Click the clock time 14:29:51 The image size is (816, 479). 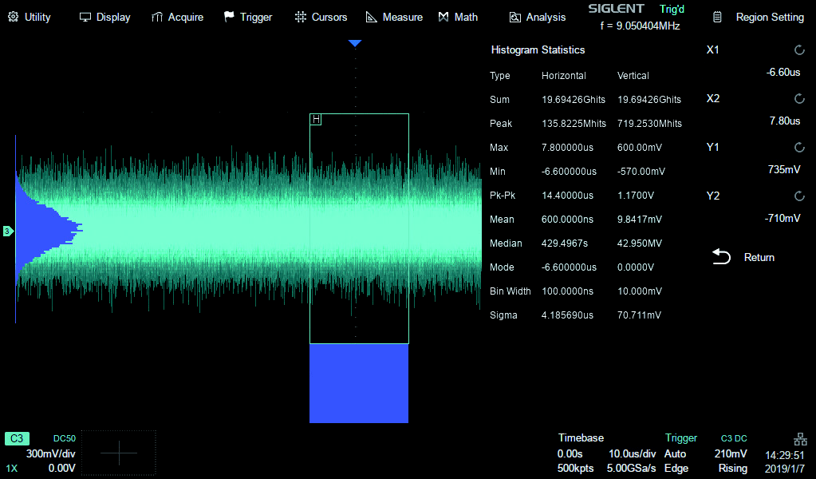tap(785, 456)
